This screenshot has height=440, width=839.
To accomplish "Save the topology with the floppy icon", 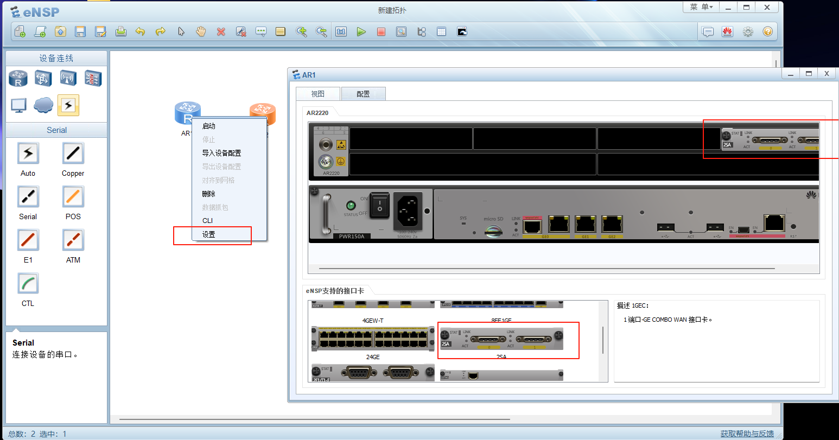I will (x=80, y=31).
